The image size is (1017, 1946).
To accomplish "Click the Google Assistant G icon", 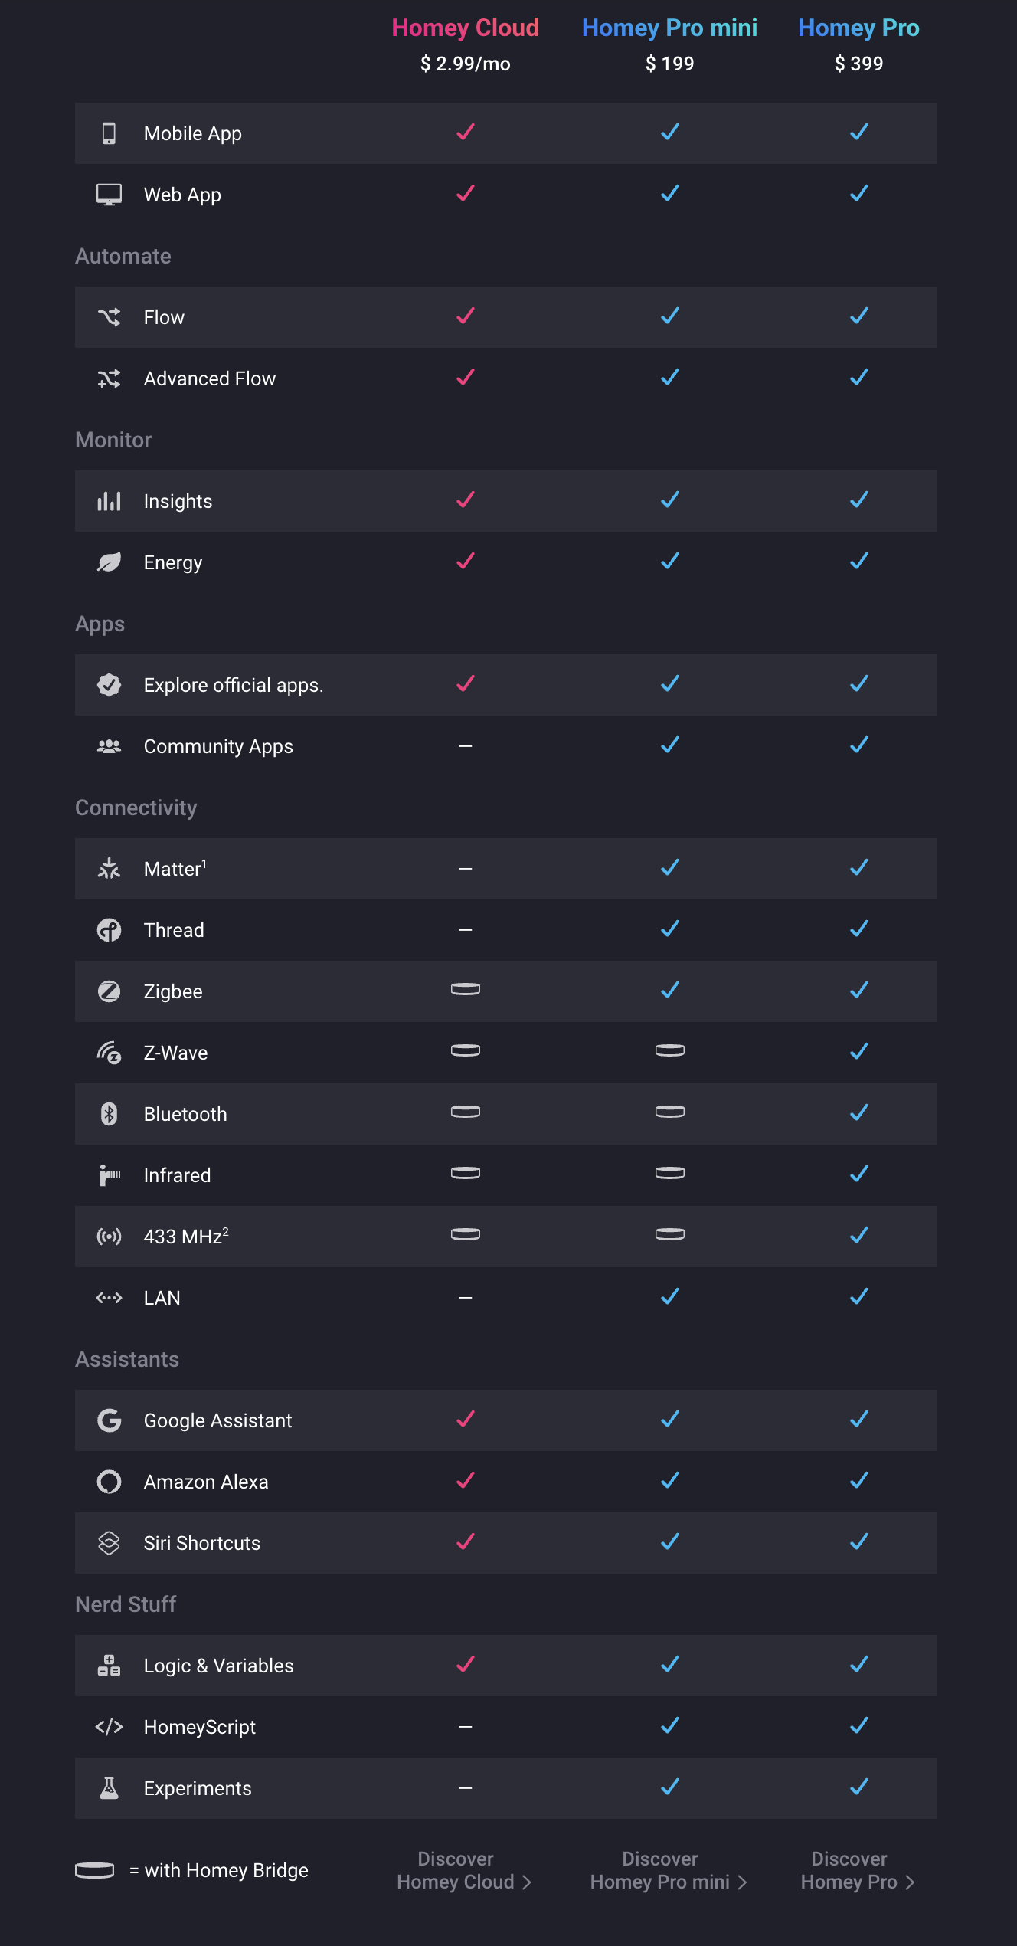I will 109,1420.
